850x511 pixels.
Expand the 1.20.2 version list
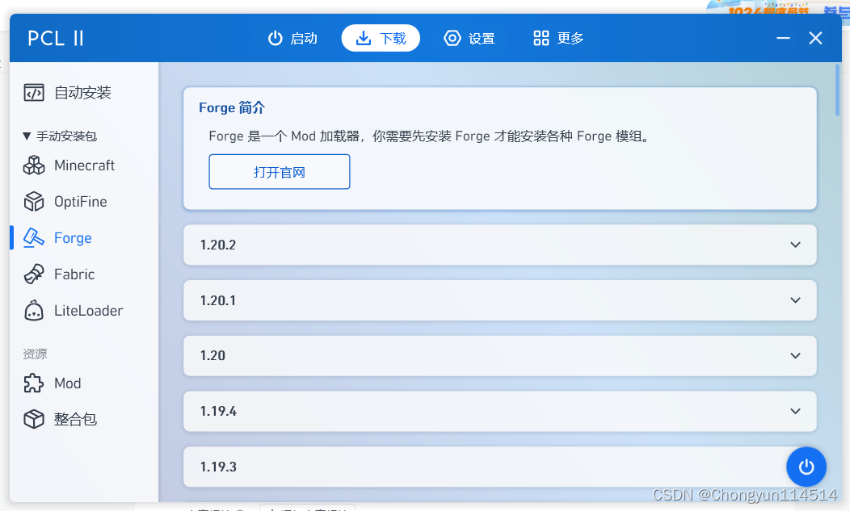(x=500, y=245)
